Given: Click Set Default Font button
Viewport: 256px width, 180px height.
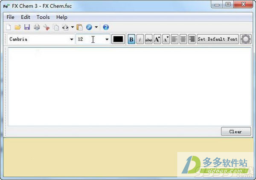Looking at the screenshot, I should point(218,39).
